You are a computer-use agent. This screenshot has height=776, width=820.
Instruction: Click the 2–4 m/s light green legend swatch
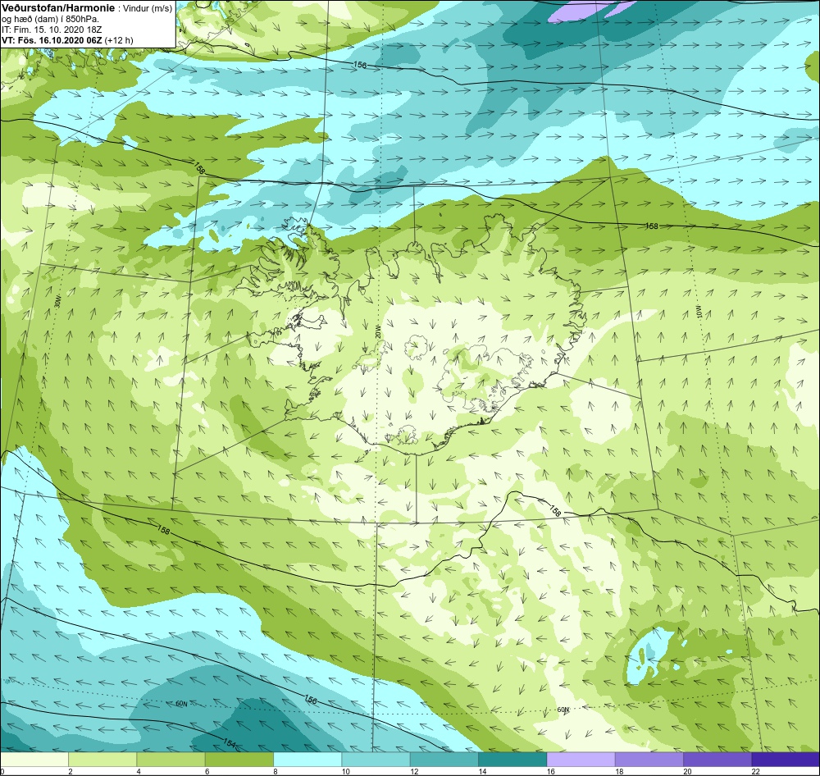coord(102,759)
